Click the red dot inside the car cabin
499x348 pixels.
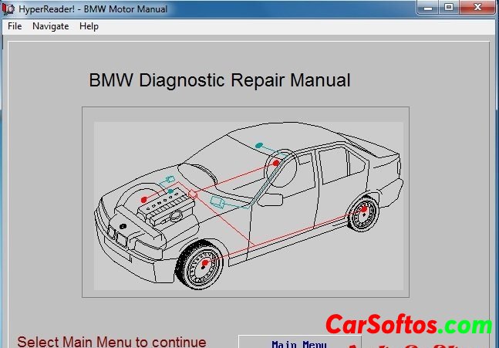[275, 163]
